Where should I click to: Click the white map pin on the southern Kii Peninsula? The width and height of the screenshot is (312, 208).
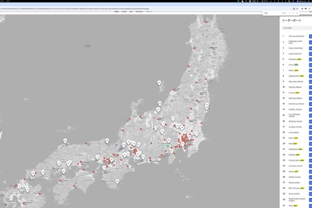tap(118, 181)
